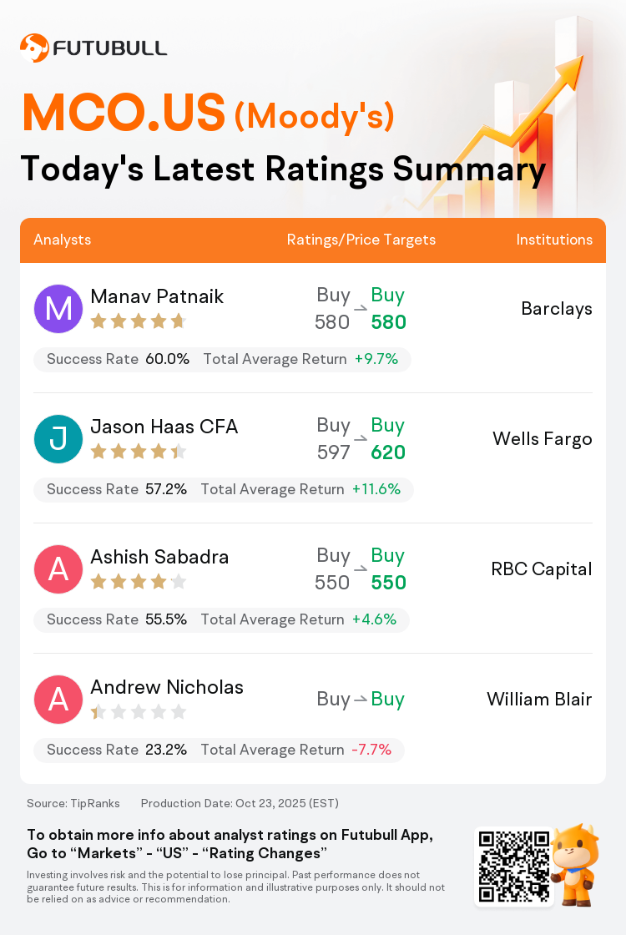Click Ashish Sabadra's red avatar
Image resolution: width=626 pixels, height=935 pixels.
[58, 569]
